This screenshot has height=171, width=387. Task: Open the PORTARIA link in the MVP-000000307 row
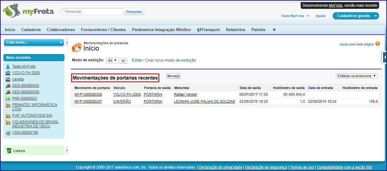point(153,102)
